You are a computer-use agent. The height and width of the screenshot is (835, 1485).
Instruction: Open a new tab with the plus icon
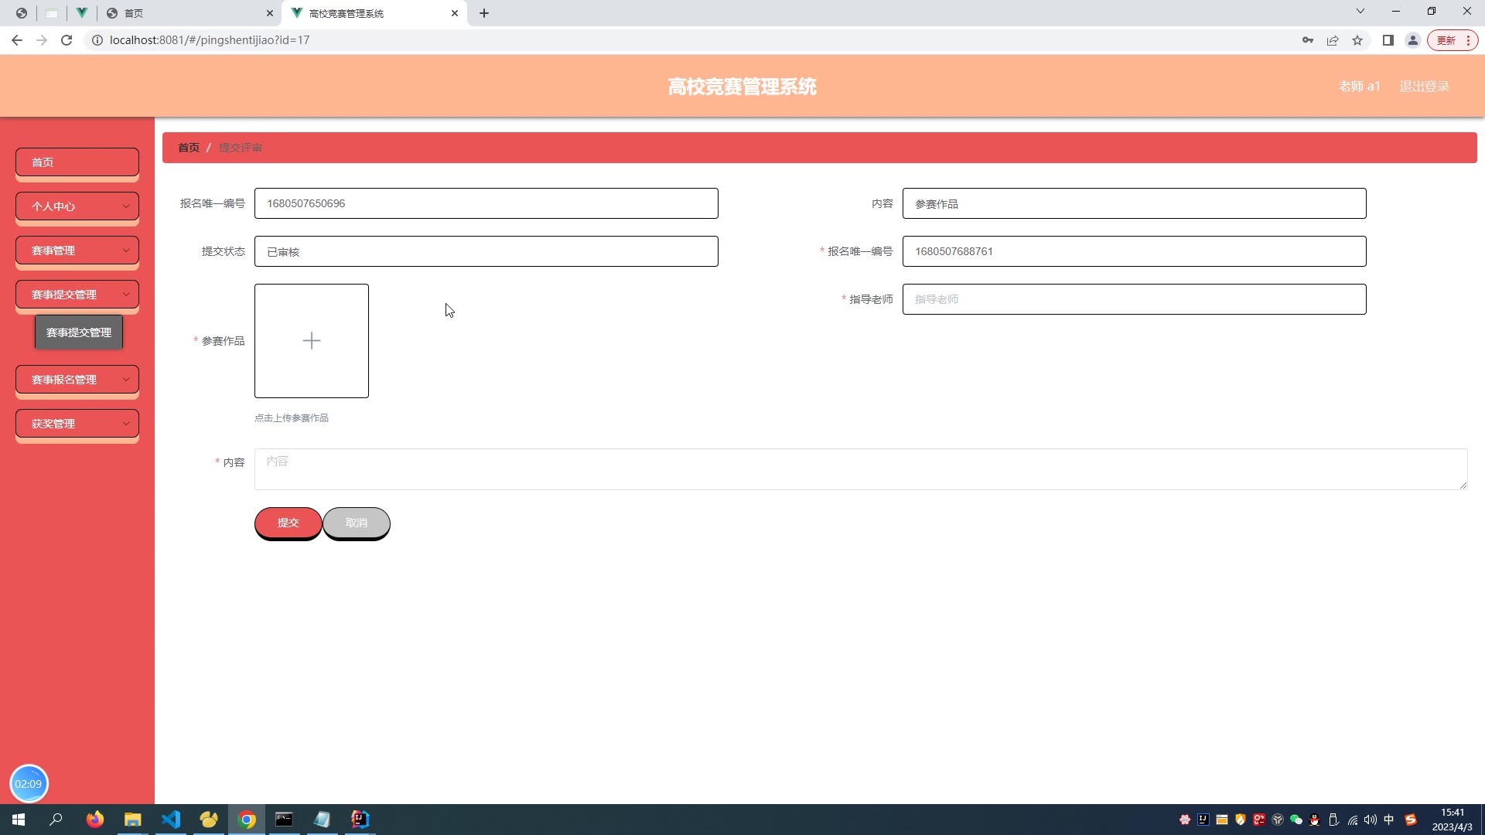point(484,13)
